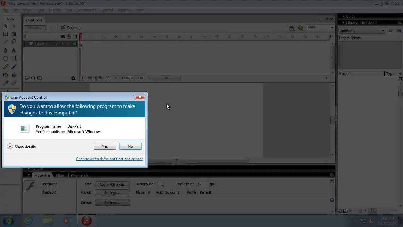Toggle Edit Multiple Frames button
This screenshot has height=227, width=403.
coord(101,78)
